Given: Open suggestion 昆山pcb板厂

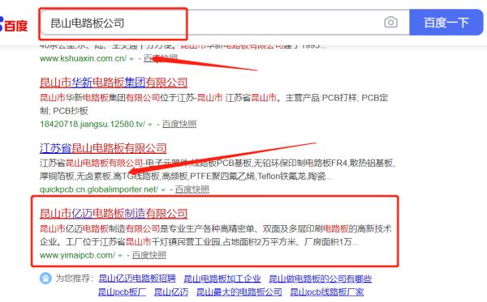Looking at the screenshot, I should click(x=122, y=292).
